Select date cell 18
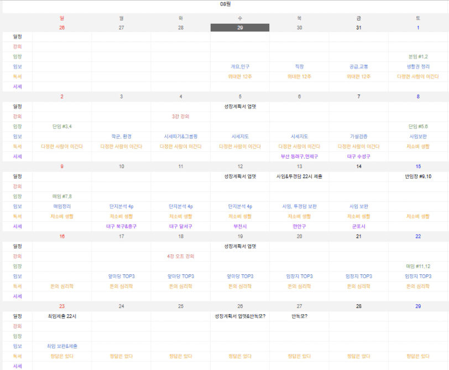 point(181,236)
